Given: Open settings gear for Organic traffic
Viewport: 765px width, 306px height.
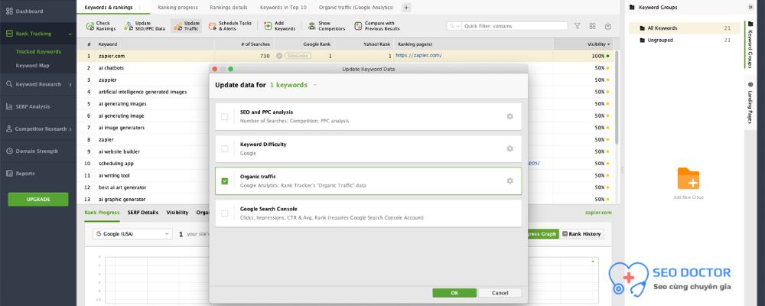Looking at the screenshot, I should click(509, 181).
